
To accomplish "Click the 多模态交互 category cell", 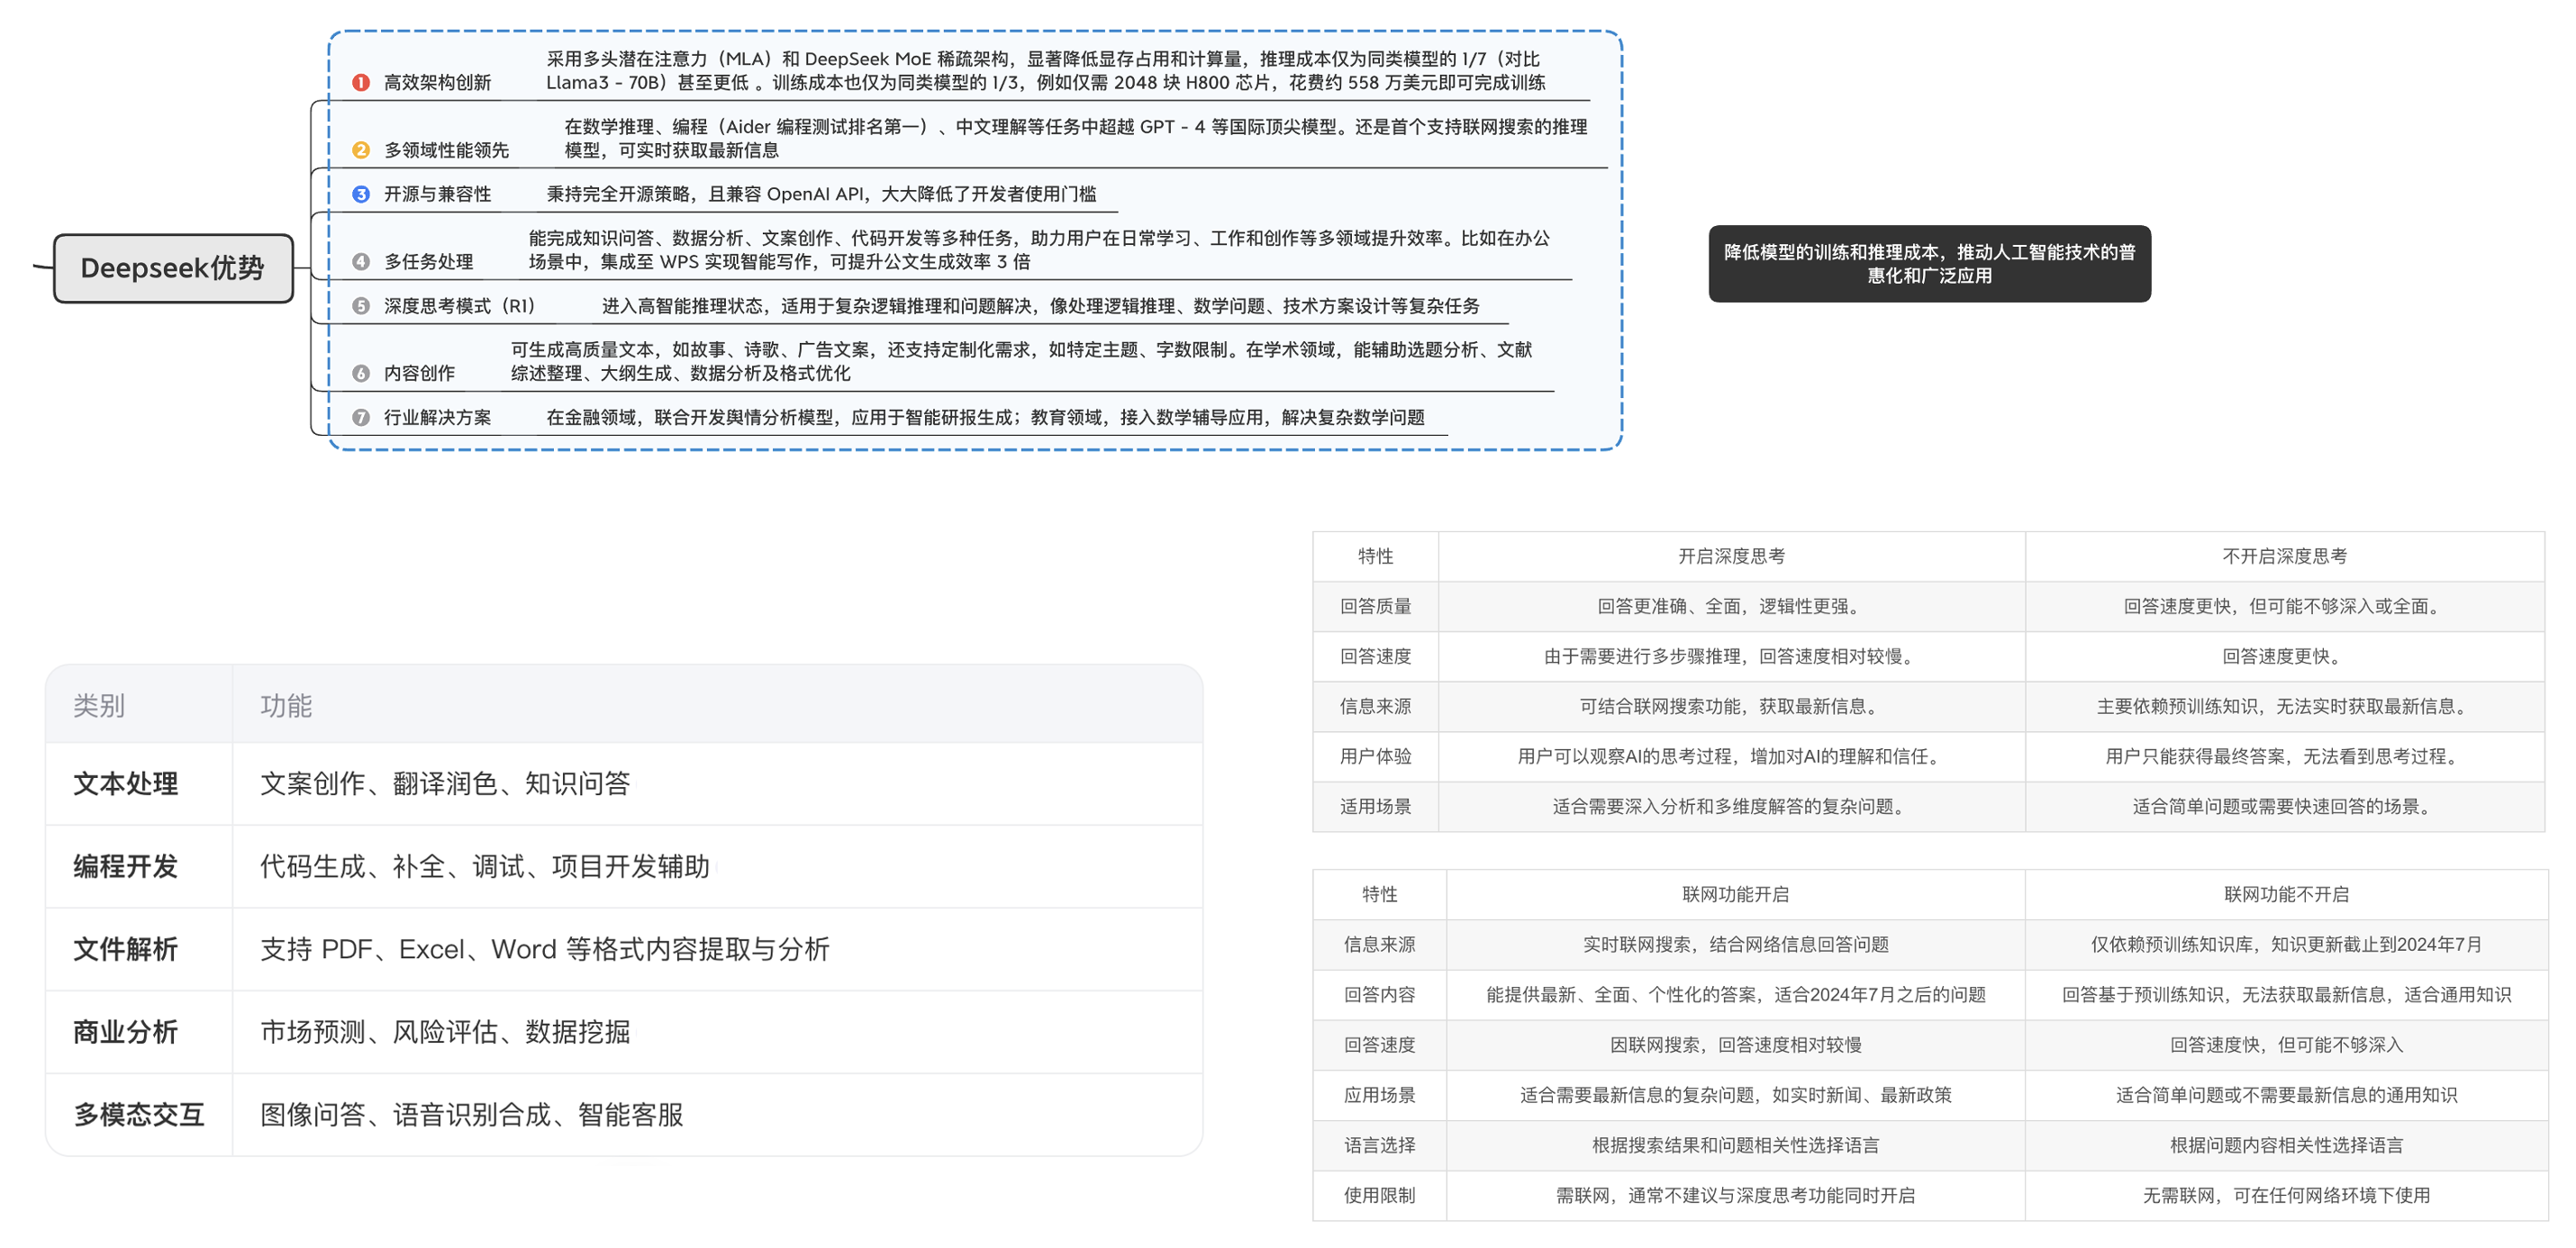I will point(139,1114).
